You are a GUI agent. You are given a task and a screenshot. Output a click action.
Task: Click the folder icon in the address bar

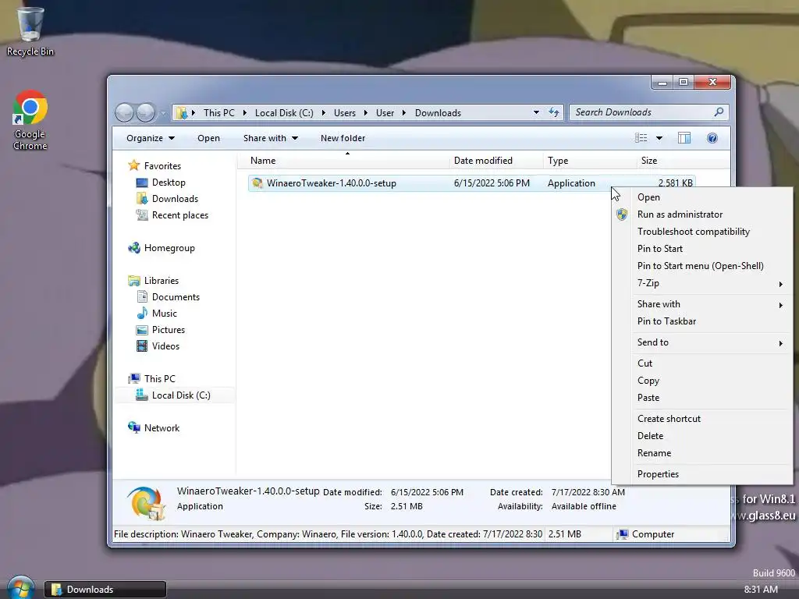coord(181,112)
